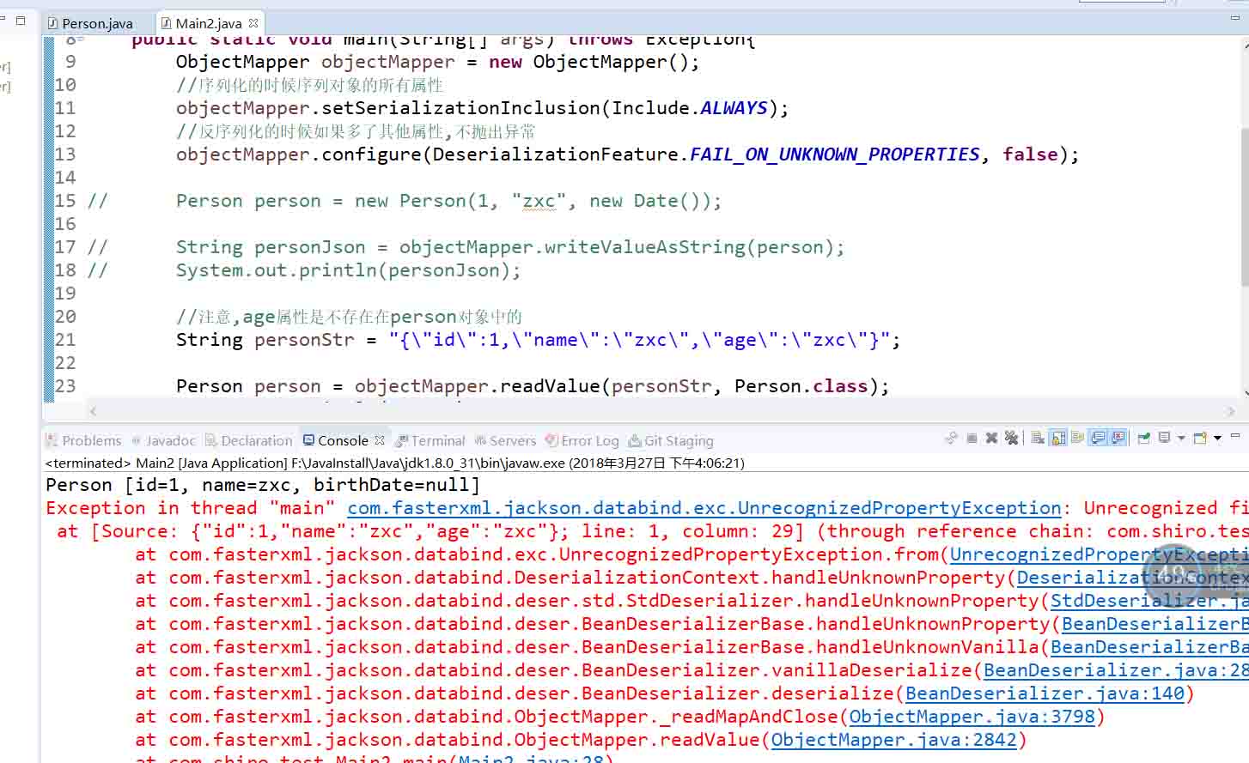Click the editor vertical scrollbar thumb

(x=1244, y=206)
